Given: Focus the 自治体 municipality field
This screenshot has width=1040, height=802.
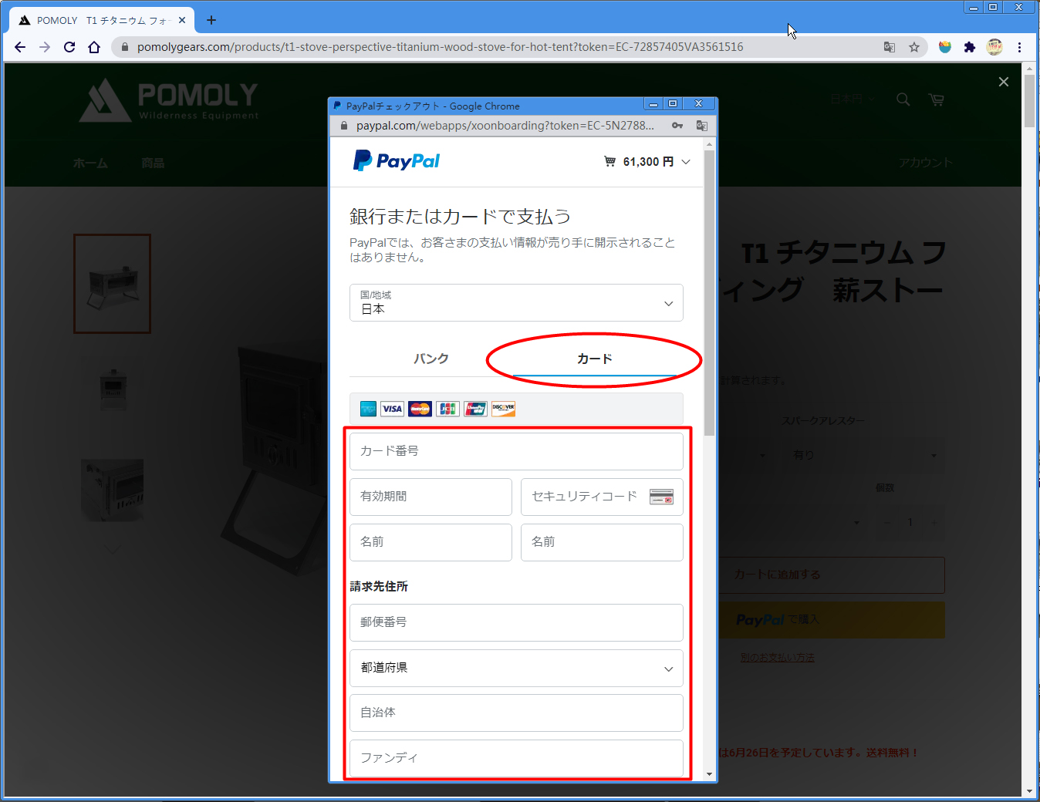Looking at the screenshot, I should [x=516, y=713].
